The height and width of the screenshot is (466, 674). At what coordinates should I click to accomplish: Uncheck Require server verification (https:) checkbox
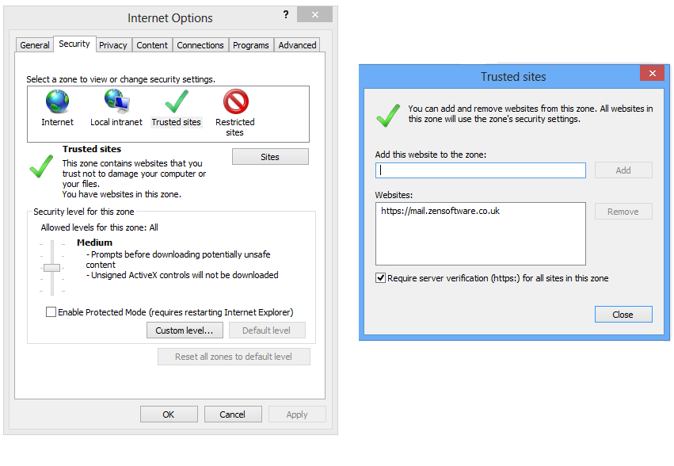tap(380, 278)
